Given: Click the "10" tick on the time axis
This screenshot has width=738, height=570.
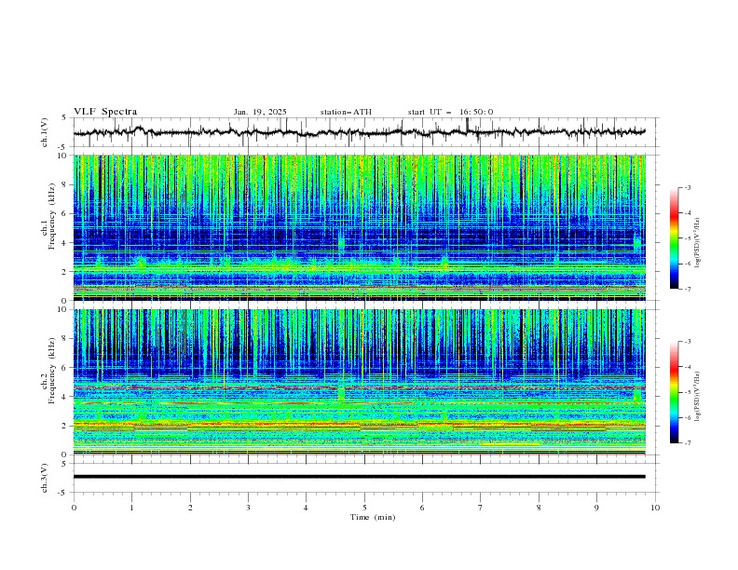Looking at the screenshot, I should pos(655,508).
